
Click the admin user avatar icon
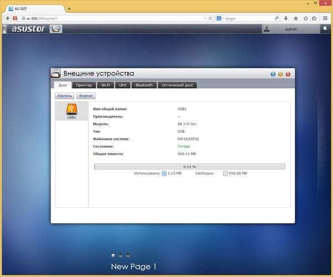tap(267, 29)
